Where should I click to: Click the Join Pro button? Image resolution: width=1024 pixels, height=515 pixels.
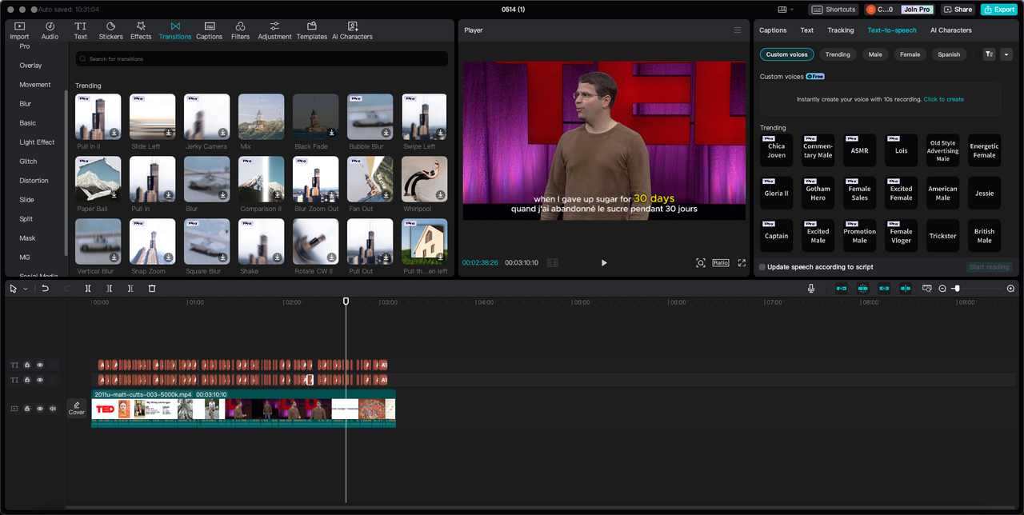coord(917,10)
